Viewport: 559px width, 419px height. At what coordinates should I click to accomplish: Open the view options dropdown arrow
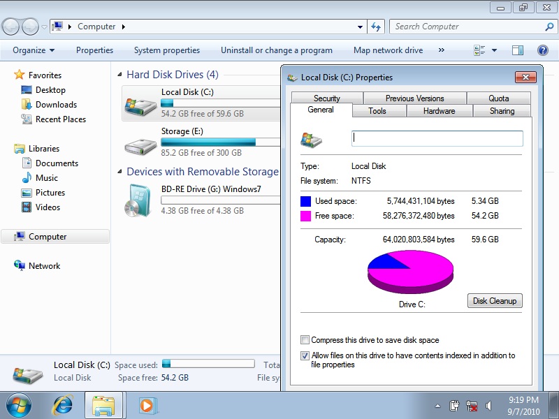[x=495, y=50]
